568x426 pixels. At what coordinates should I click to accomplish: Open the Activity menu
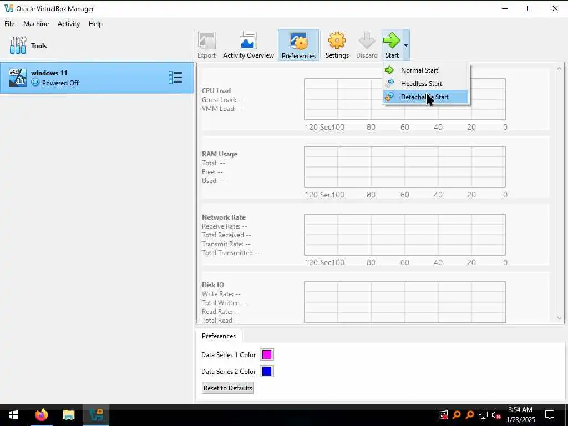pos(68,23)
